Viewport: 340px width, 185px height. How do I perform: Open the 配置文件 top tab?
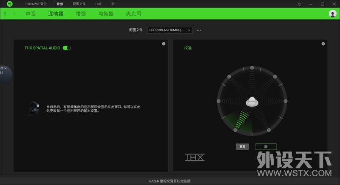(x=79, y=4)
